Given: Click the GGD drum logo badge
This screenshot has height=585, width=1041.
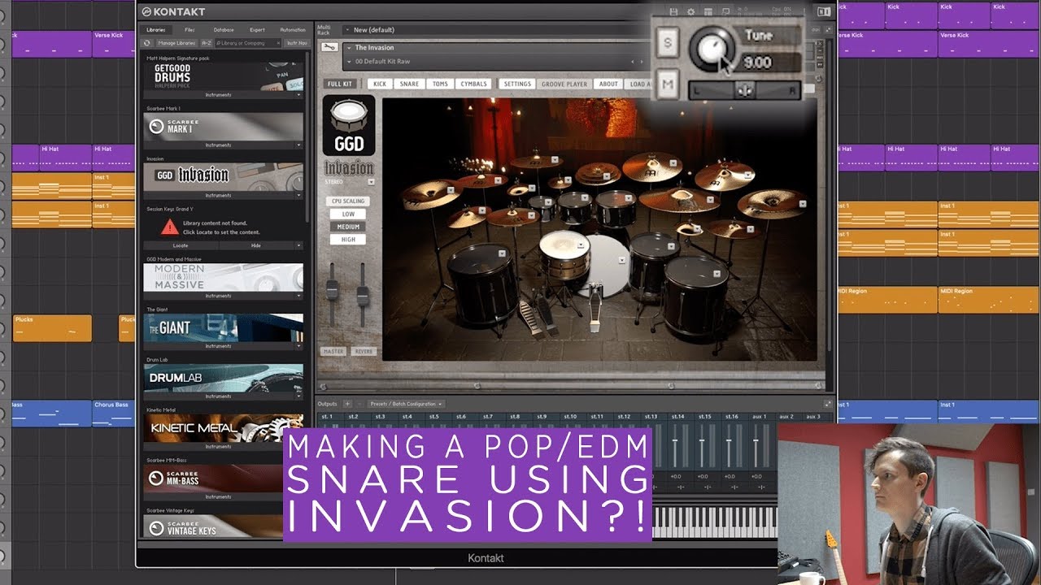Looking at the screenshot, I should 349,125.
